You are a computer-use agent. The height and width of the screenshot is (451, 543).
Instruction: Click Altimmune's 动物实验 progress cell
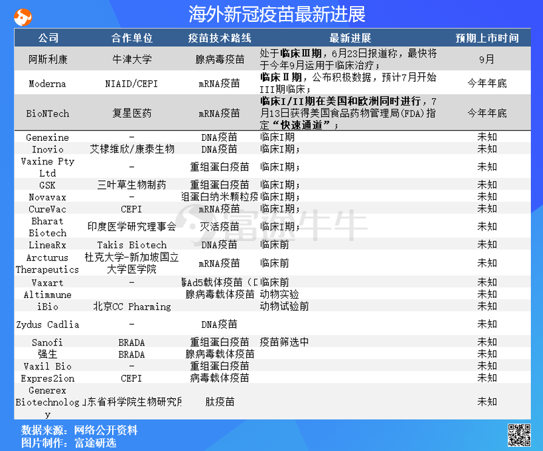[x=279, y=294]
